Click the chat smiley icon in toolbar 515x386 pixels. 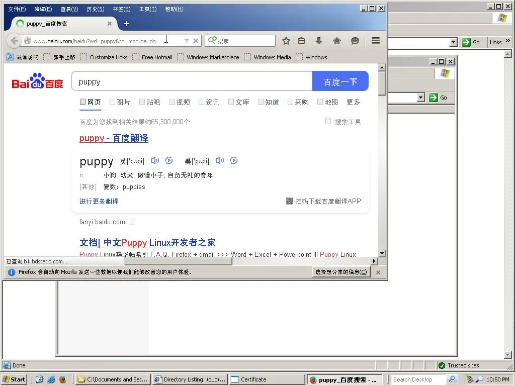click(x=355, y=41)
